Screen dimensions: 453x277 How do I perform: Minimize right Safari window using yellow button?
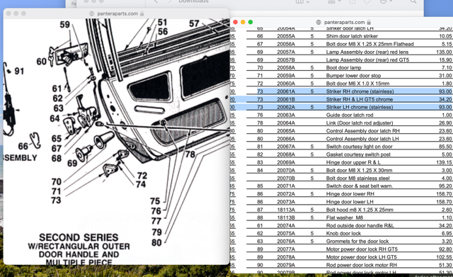tap(243, 22)
